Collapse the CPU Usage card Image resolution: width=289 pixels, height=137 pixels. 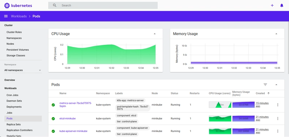155,34
